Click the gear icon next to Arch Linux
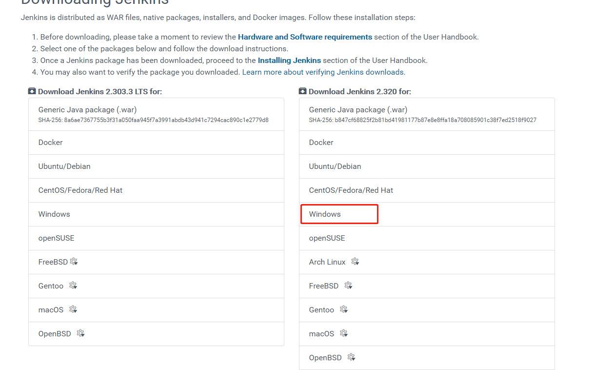Image resolution: width=615 pixels, height=370 pixels. [x=355, y=262]
